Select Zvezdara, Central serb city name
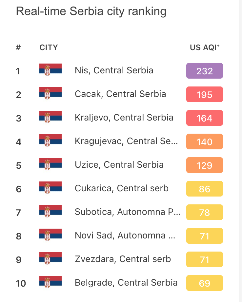 tap(123, 259)
